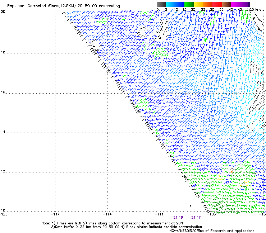The image size is (266, 233).
Task: Click the '-117' longitude axis label
Action: tap(55, 214)
